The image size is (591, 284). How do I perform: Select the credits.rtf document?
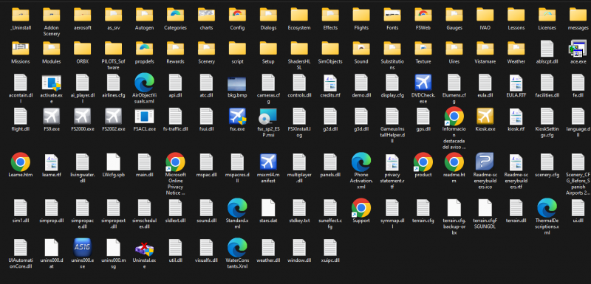330,82
